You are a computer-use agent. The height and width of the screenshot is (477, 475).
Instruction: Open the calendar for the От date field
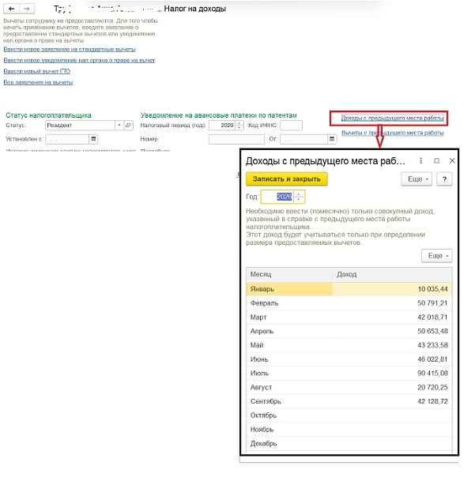tap(332, 139)
